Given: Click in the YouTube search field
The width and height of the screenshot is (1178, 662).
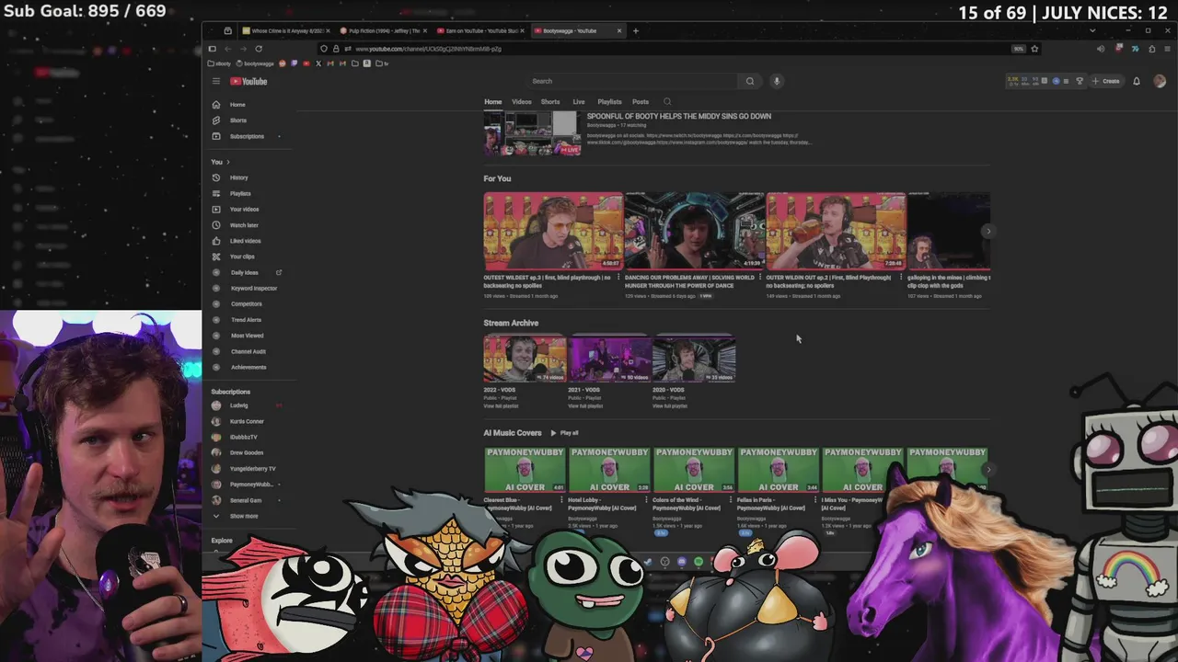Looking at the screenshot, I should tap(633, 81).
